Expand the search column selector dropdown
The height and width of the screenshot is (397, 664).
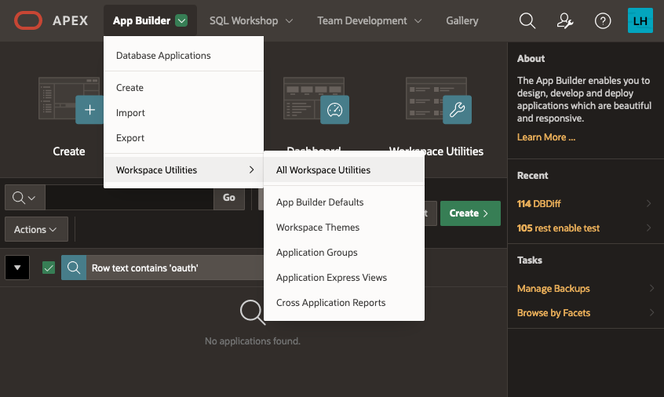pos(24,197)
